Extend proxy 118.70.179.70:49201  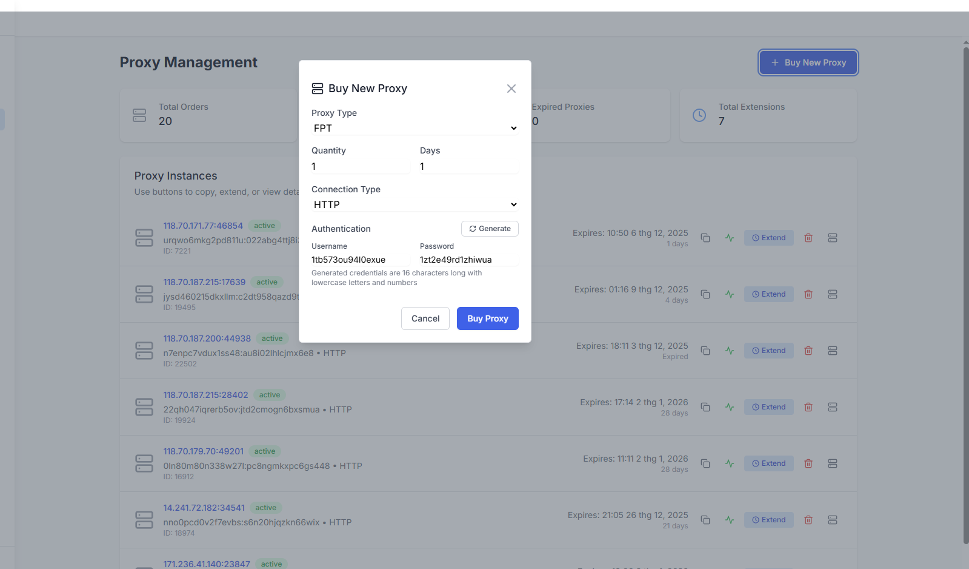click(x=768, y=463)
